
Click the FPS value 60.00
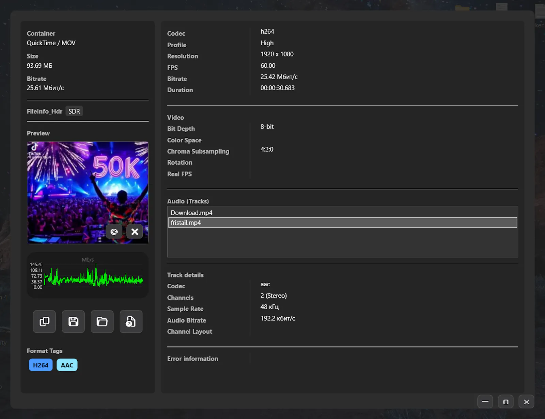point(268,66)
